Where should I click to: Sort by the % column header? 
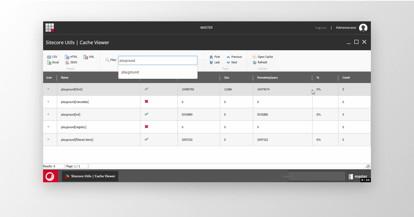tap(318, 77)
